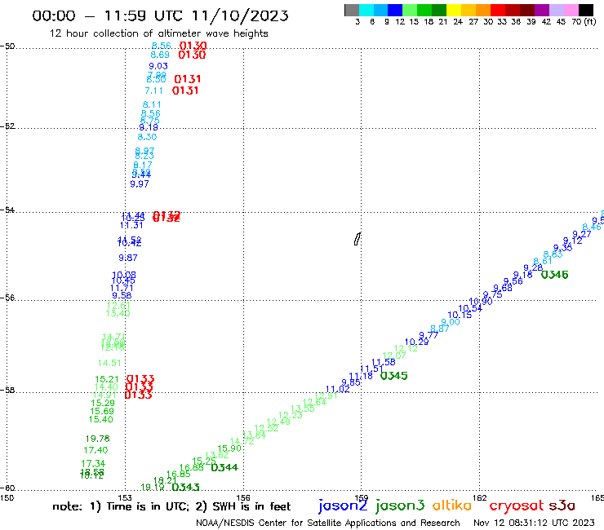Click wave height value 18.21

165,481
